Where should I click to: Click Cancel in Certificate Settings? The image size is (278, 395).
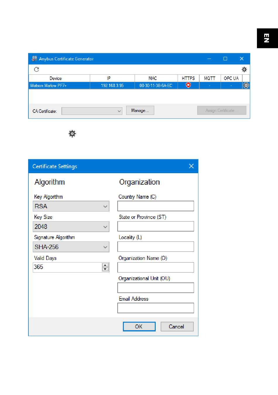(177, 326)
